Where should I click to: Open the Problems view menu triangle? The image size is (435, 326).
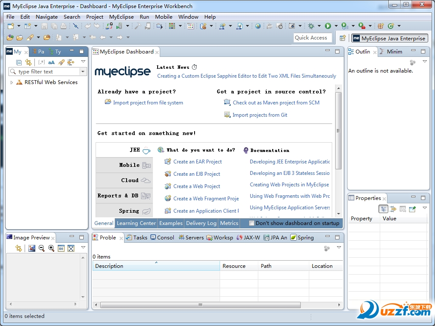(x=339, y=247)
